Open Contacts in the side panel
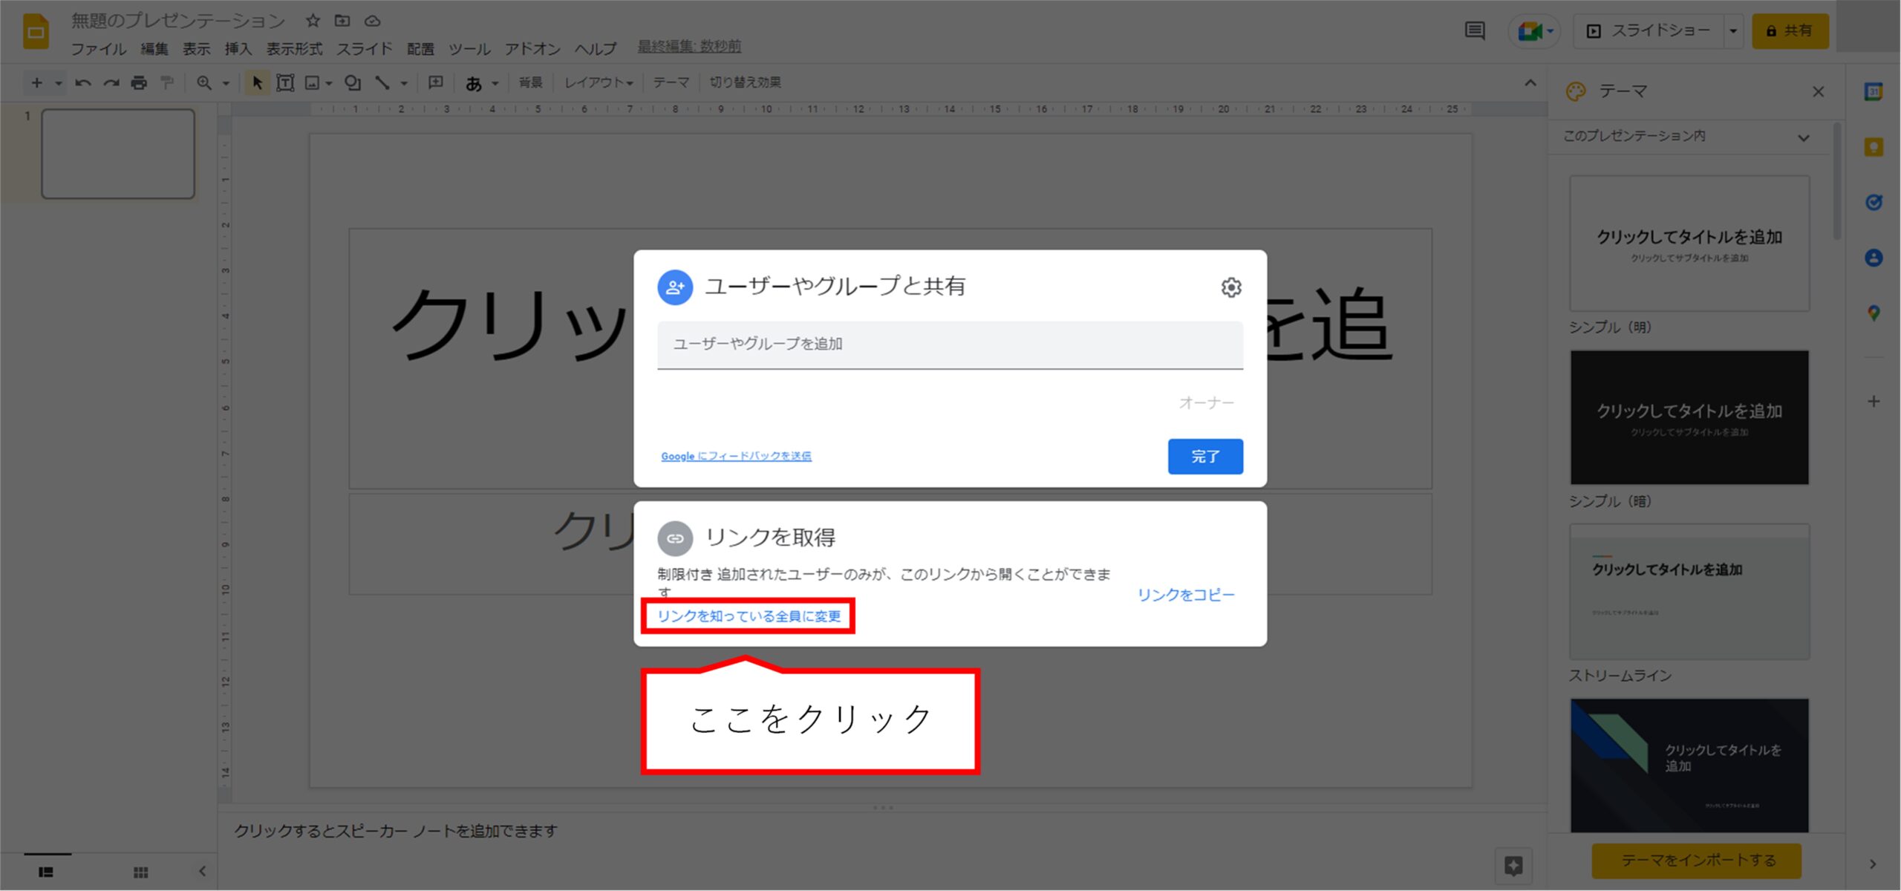 [x=1874, y=258]
